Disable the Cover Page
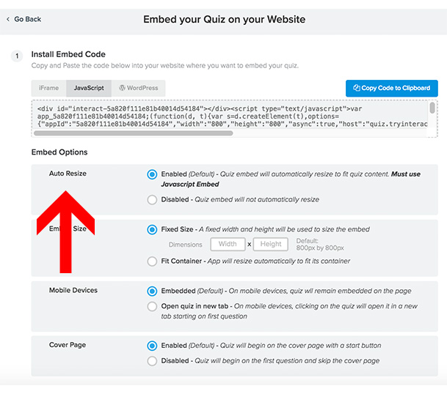This screenshot has width=447, height=394. pyautogui.click(x=152, y=361)
